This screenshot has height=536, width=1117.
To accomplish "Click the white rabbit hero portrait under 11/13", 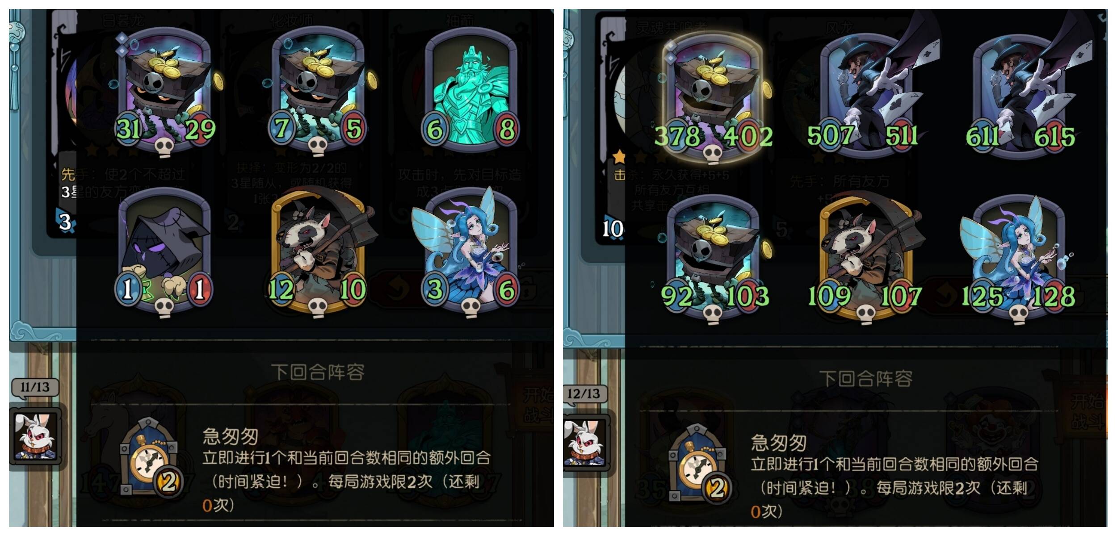I will 36,435.
